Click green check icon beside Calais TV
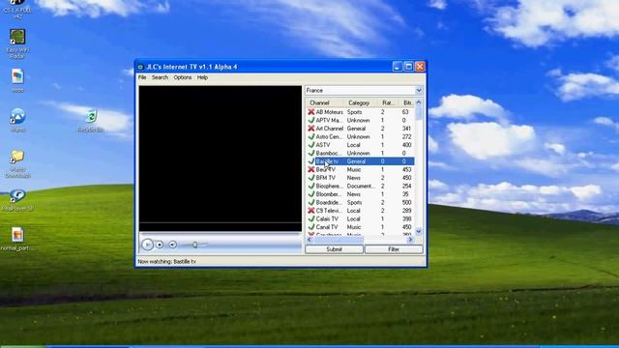The image size is (619, 348). click(311, 218)
